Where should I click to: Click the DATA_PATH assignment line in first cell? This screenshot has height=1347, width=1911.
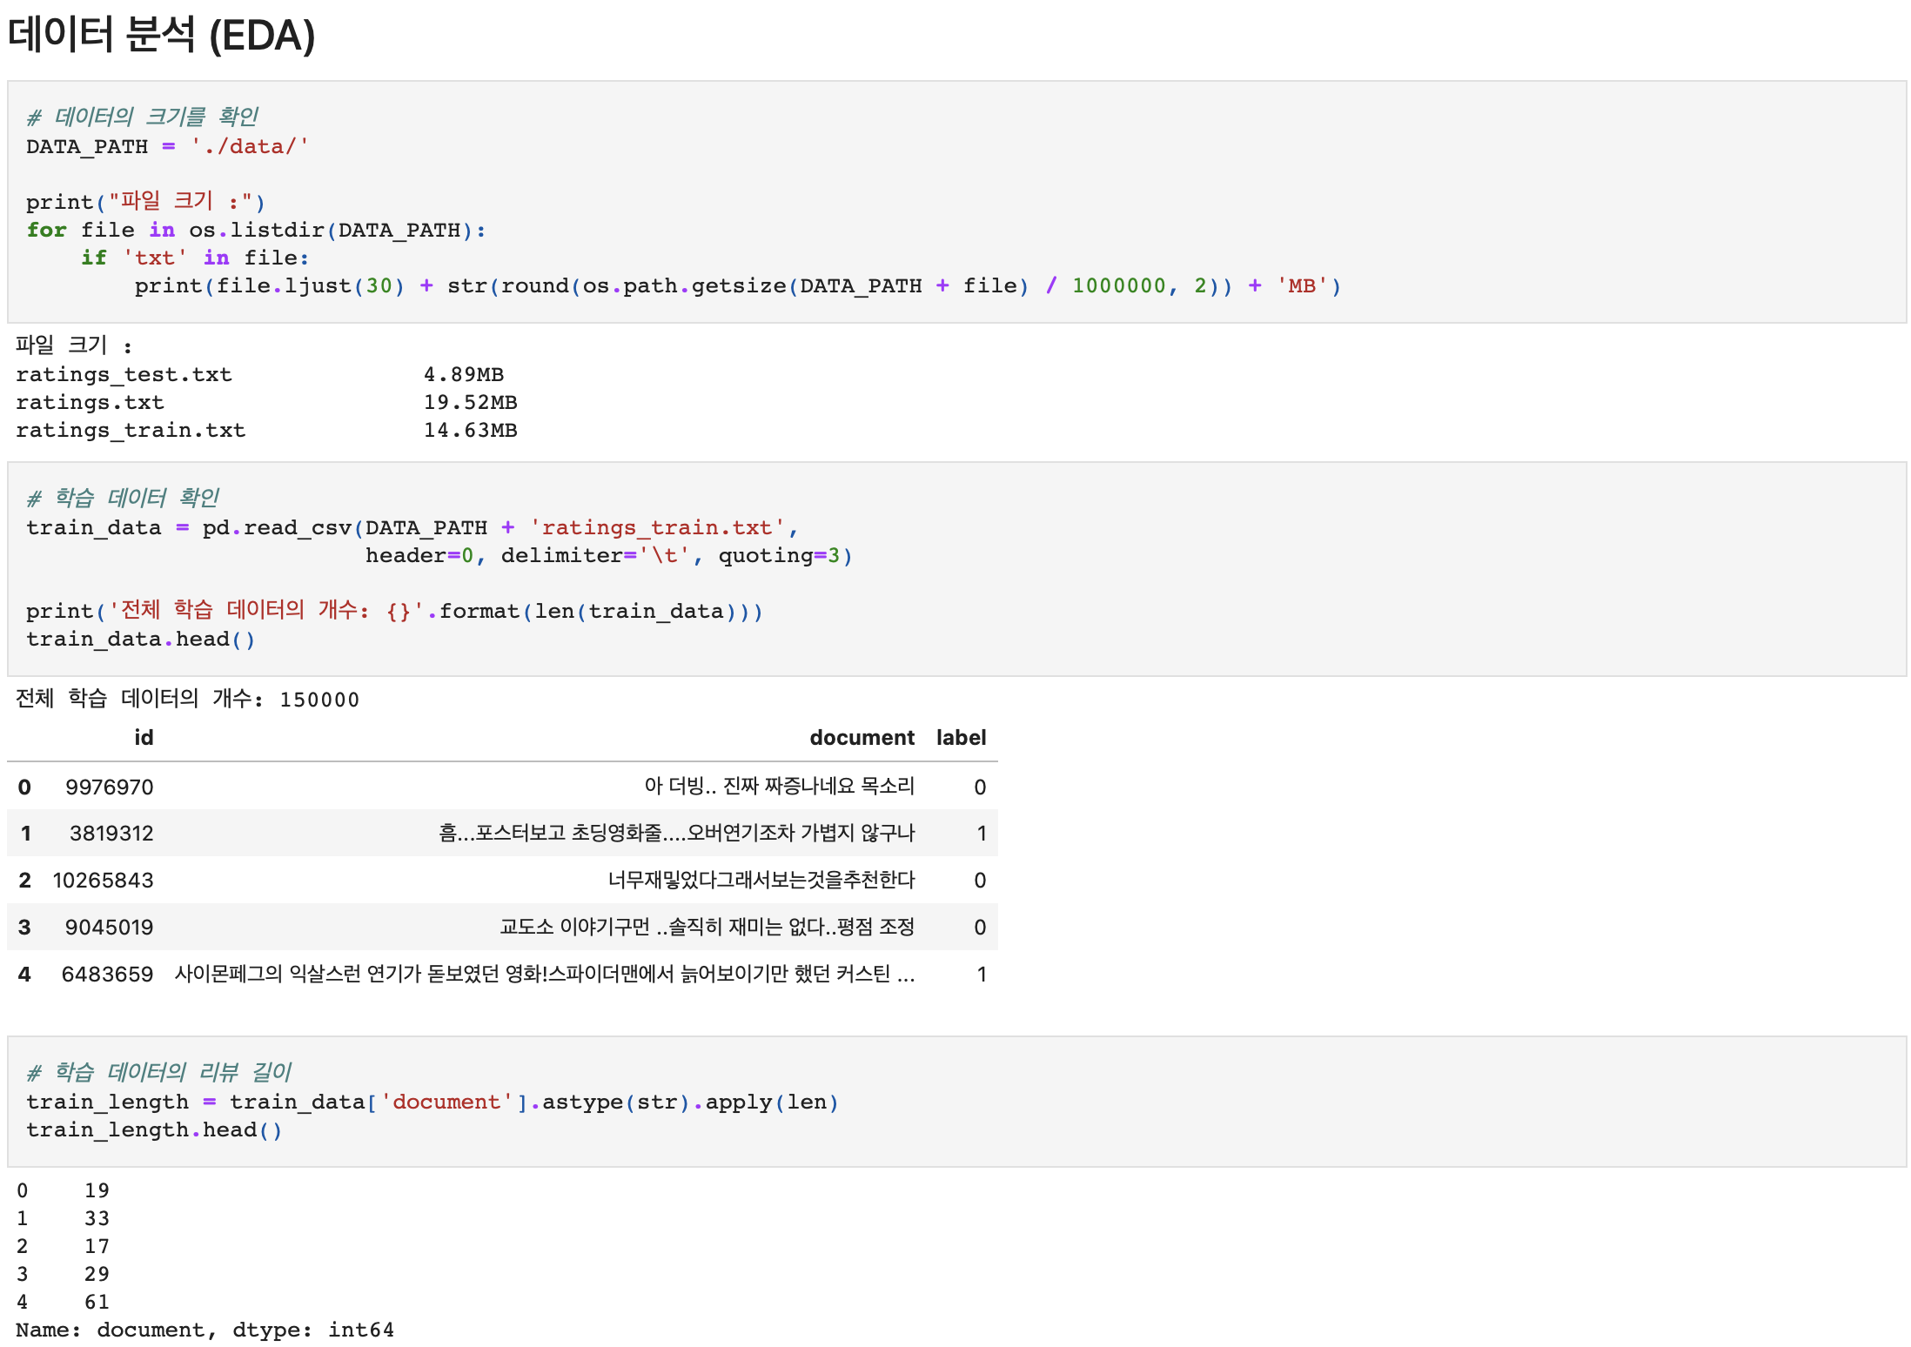pos(166,146)
